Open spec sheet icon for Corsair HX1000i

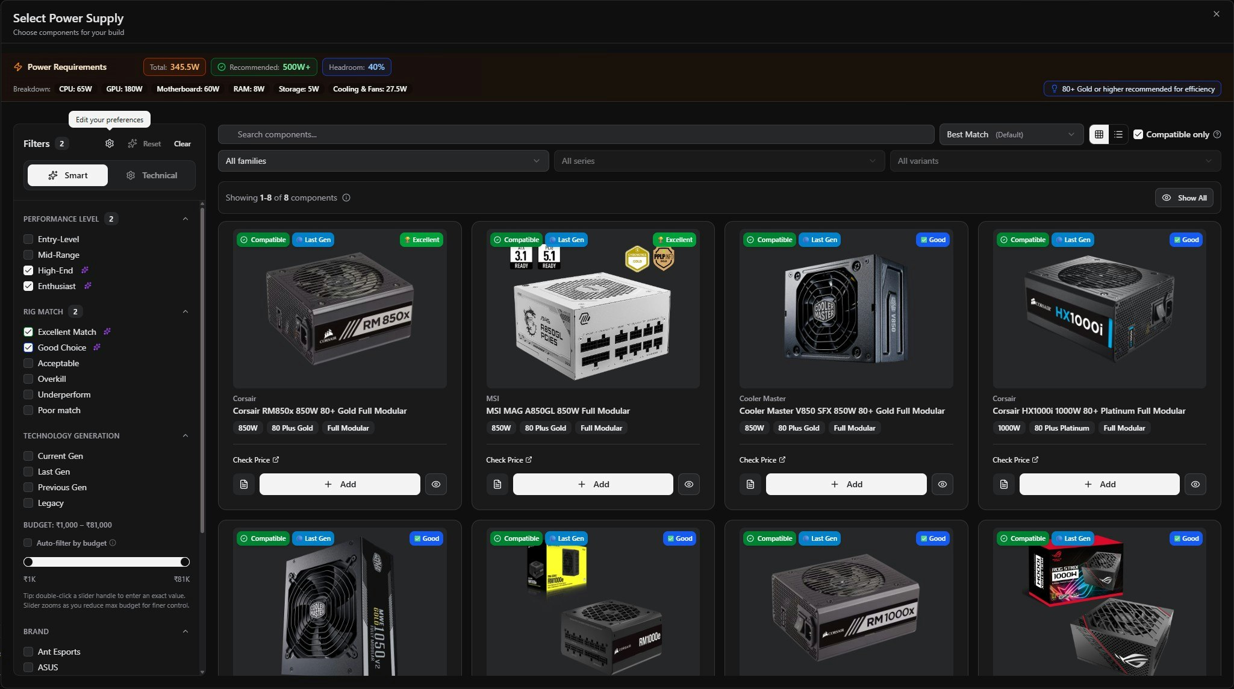click(1004, 484)
